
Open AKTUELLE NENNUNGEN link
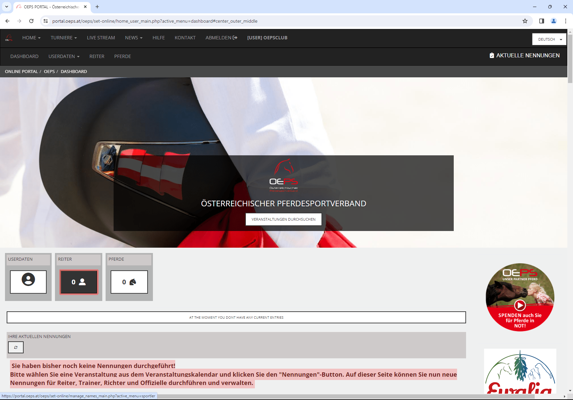[524, 55]
